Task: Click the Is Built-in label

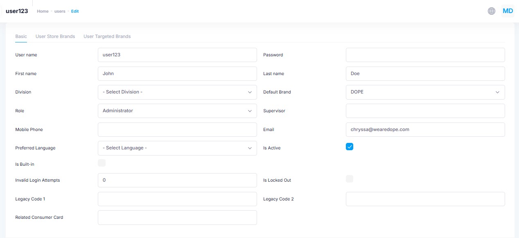Action: click(25, 165)
